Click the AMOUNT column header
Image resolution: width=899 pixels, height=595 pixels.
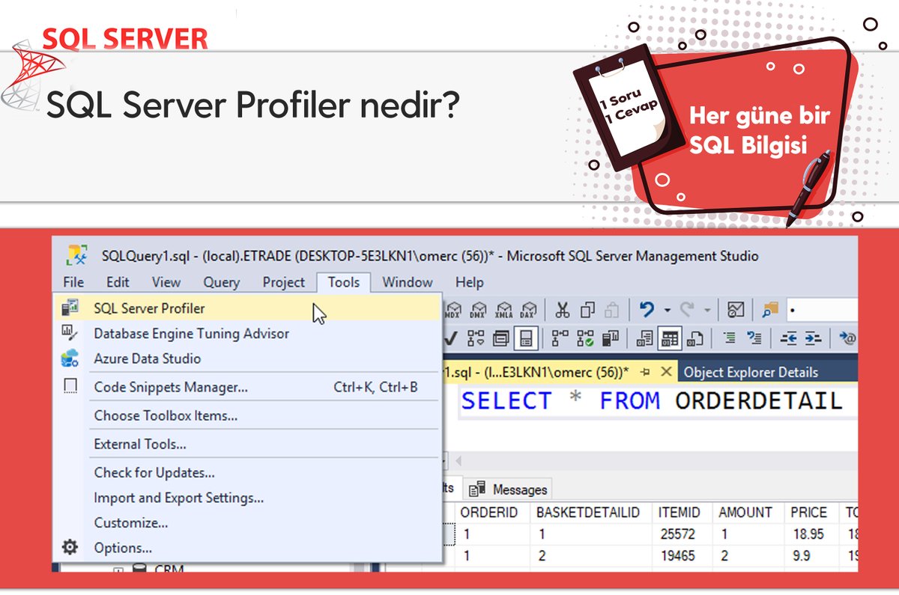(748, 513)
